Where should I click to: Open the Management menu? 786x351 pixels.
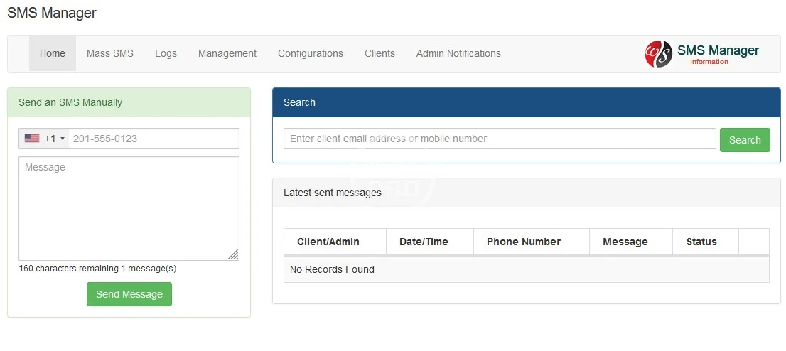[x=227, y=53]
